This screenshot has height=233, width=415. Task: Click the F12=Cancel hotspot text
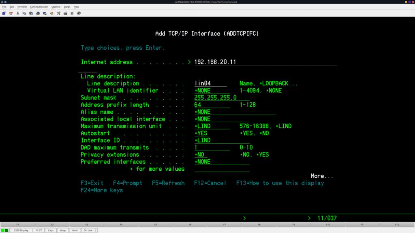point(210,183)
